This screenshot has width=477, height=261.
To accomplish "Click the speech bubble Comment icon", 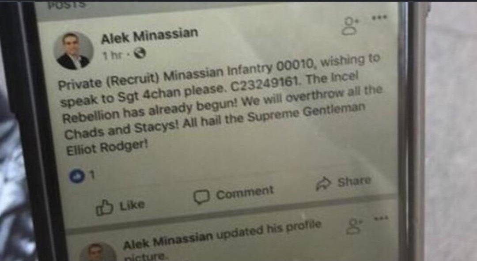I will coord(202,197).
